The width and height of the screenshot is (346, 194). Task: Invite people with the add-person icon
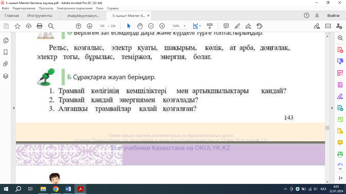[x=339, y=26]
